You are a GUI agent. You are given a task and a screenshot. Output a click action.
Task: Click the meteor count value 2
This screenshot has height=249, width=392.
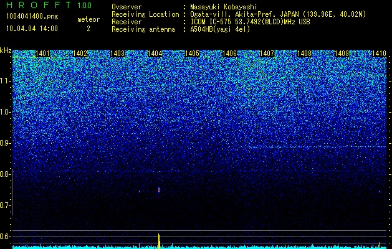click(x=88, y=29)
